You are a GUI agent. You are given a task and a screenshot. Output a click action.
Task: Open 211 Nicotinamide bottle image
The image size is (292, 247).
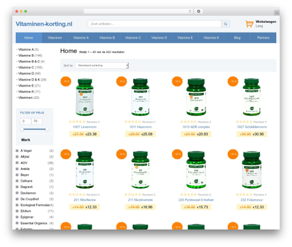(140, 170)
